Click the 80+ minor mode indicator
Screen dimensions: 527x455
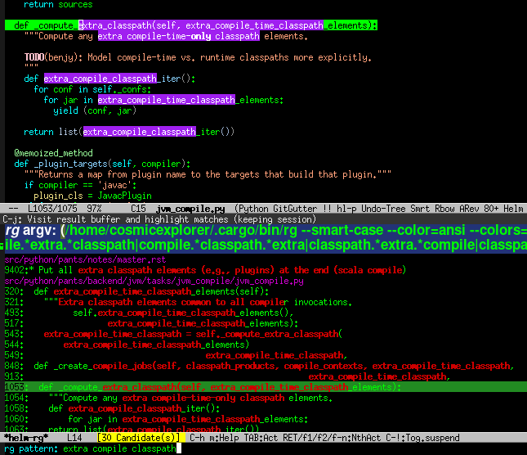pyautogui.click(x=491, y=209)
